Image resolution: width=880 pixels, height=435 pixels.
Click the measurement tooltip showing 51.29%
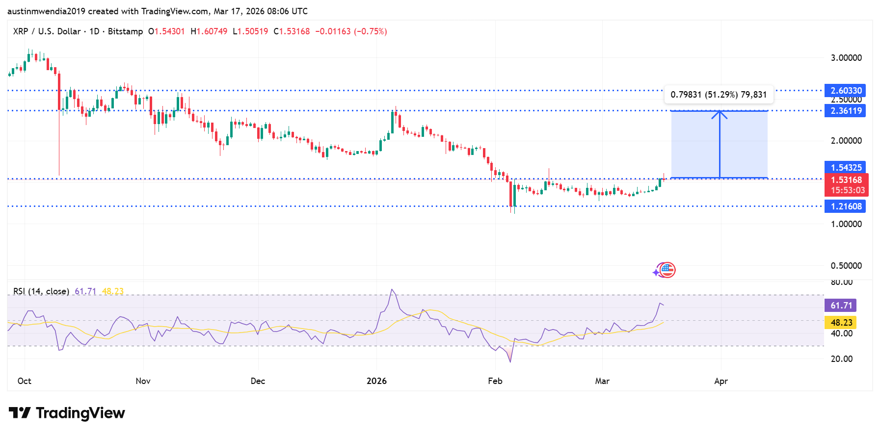point(719,95)
